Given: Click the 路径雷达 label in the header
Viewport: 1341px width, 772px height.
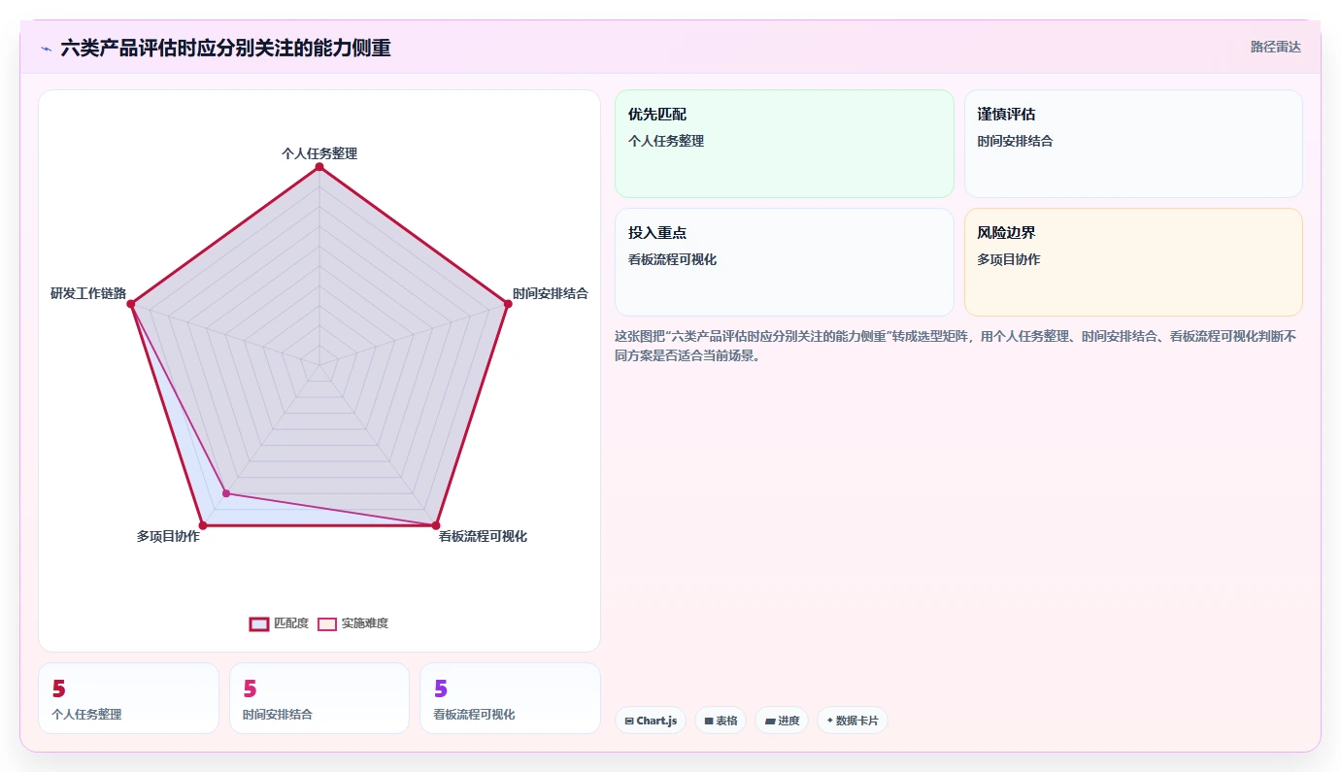Looking at the screenshot, I should tap(1275, 47).
